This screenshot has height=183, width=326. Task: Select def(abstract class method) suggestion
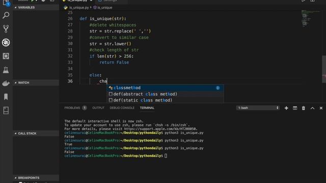click(165, 94)
